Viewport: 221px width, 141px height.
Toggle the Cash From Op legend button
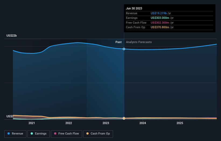point(98,134)
